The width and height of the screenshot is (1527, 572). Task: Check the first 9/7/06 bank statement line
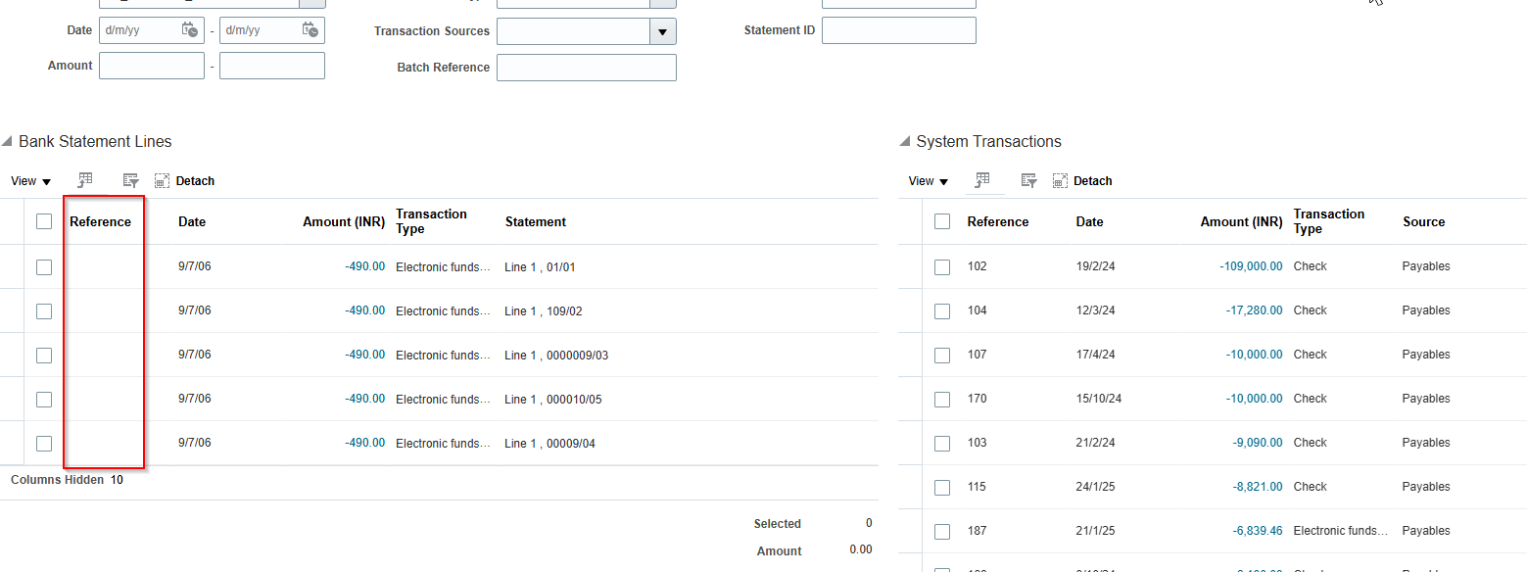43,265
